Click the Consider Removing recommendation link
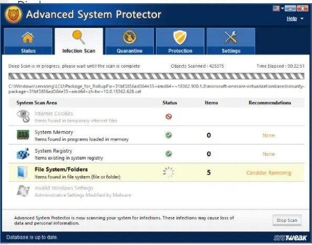This screenshot has width=312, height=245. click(268, 173)
